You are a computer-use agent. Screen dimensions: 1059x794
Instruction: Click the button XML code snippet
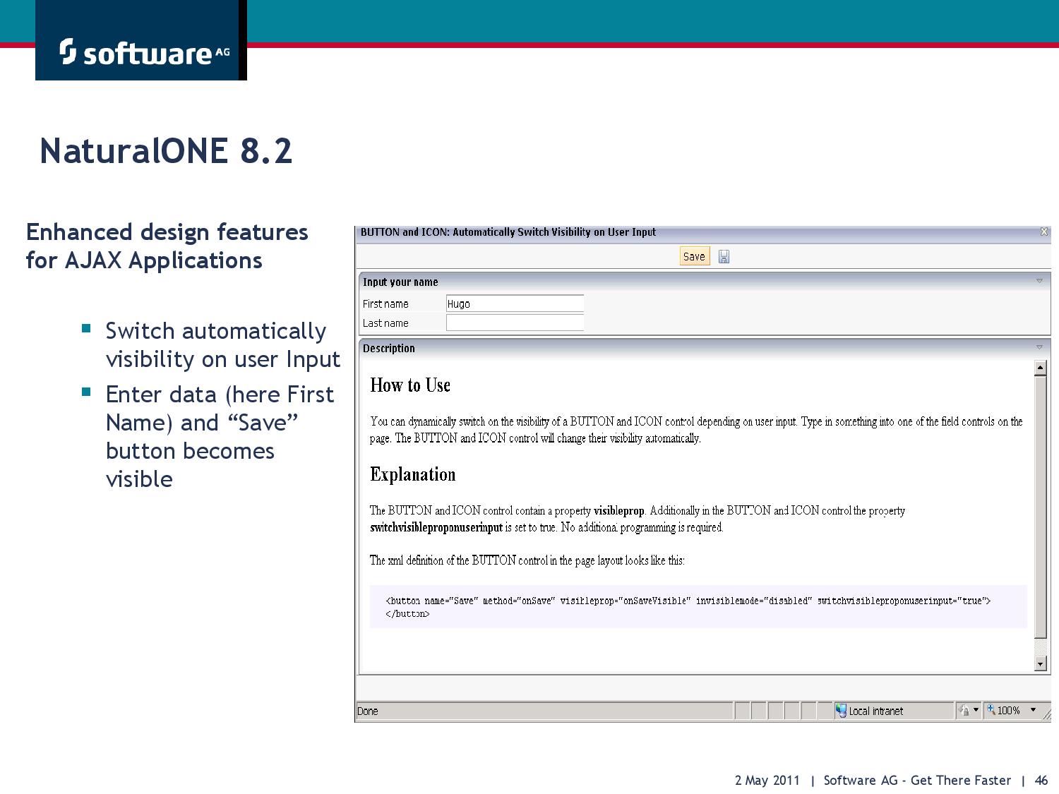coord(688,607)
